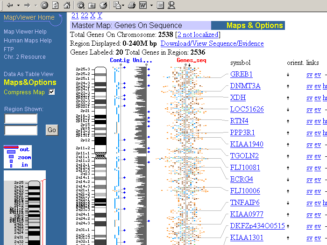Open the KIAA1301 gene link
Image resolution: width=327 pixels, height=245 pixels.
pyautogui.click(x=247, y=238)
